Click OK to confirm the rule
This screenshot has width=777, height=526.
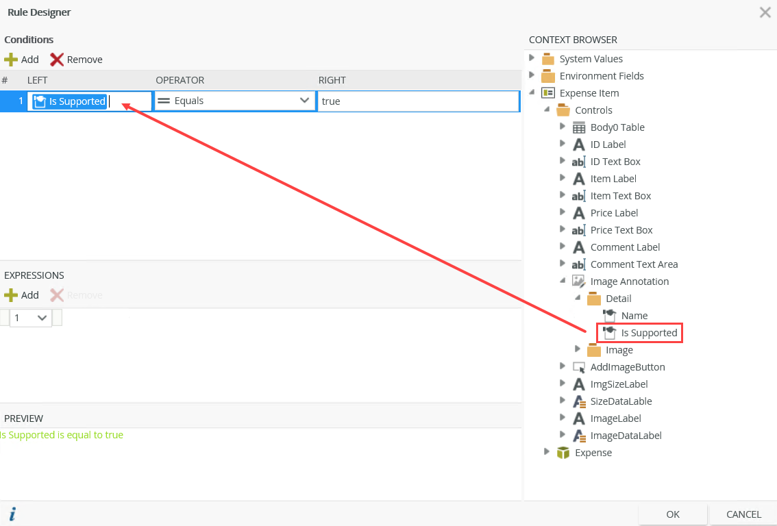pos(672,514)
